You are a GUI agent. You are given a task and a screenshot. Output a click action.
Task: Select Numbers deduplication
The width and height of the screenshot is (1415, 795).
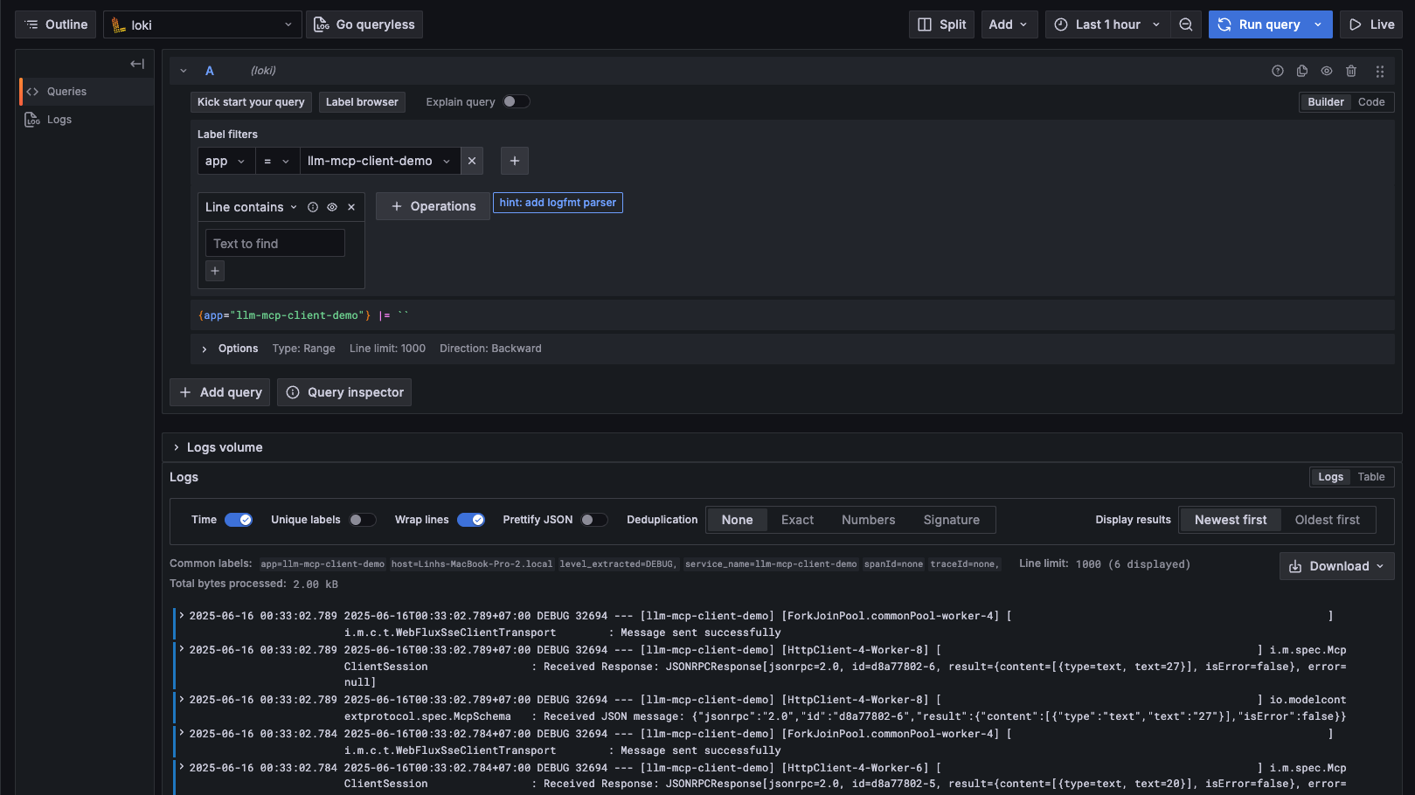pyautogui.click(x=869, y=520)
